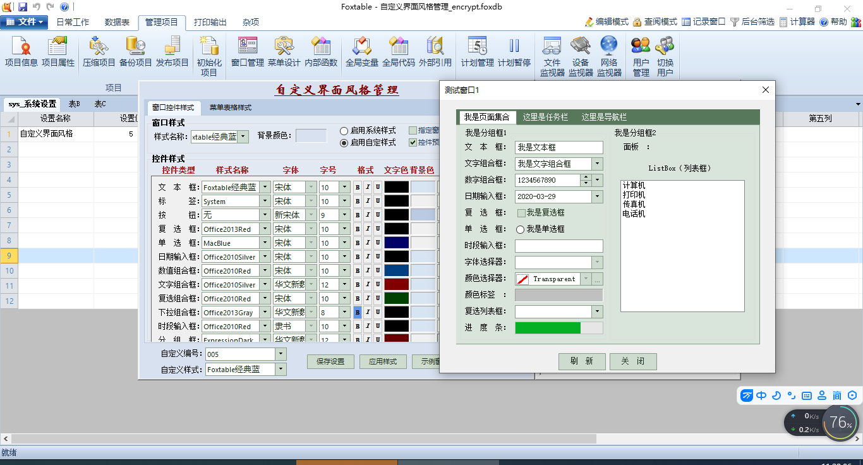863x465 pixels.
Task: Select 打印机 in the ListBox
Action: pos(634,195)
